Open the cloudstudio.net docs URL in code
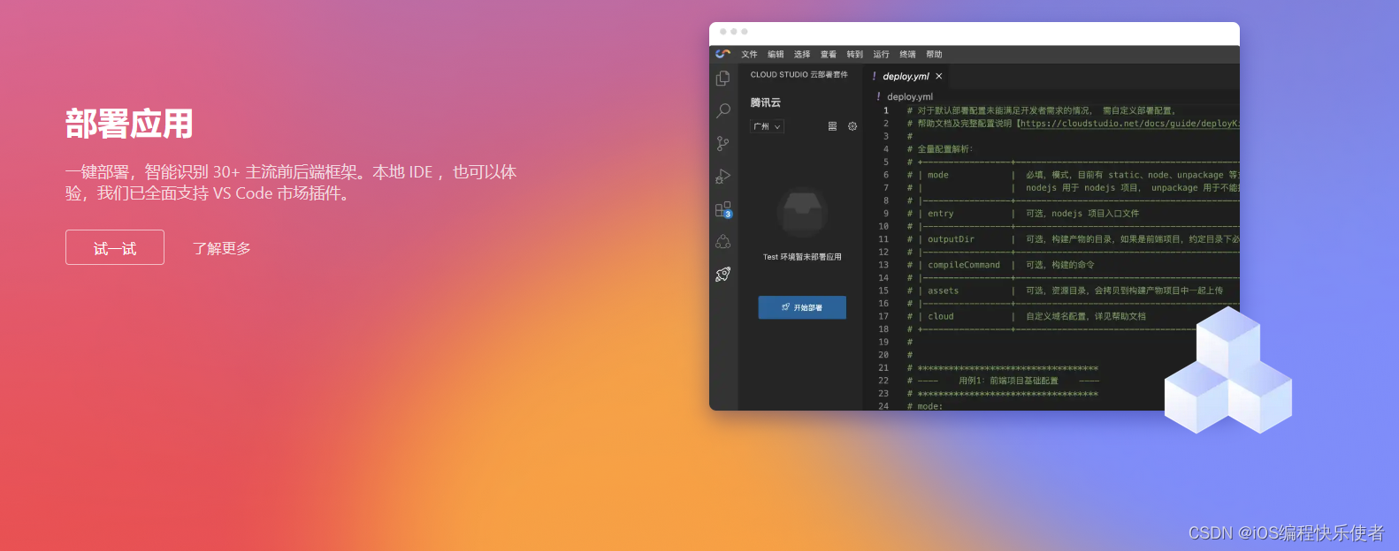The image size is (1399, 551). 1130,124
